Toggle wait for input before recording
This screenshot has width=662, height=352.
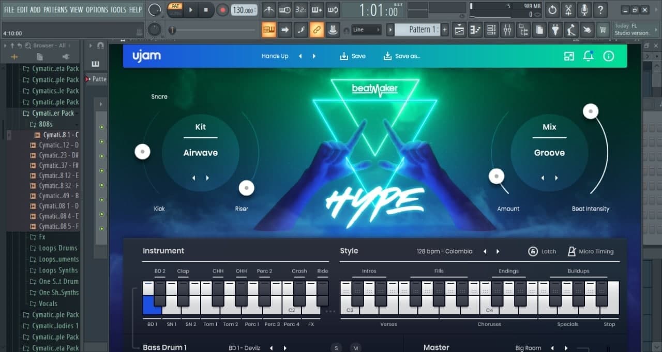click(x=284, y=9)
